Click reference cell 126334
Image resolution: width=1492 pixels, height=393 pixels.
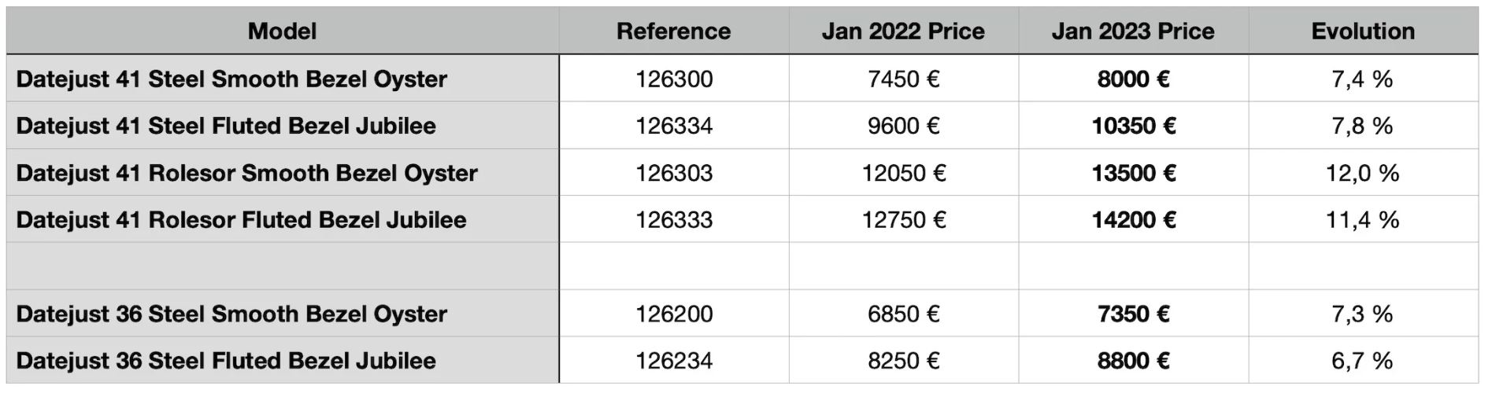tap(674, 126)
